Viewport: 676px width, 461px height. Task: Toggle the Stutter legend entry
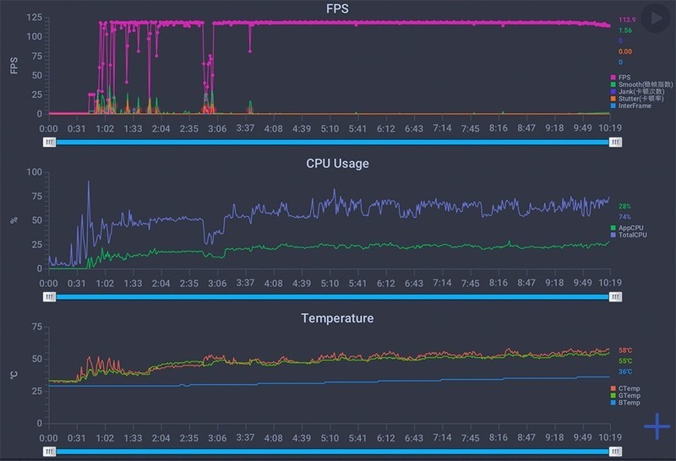(637, 99)
